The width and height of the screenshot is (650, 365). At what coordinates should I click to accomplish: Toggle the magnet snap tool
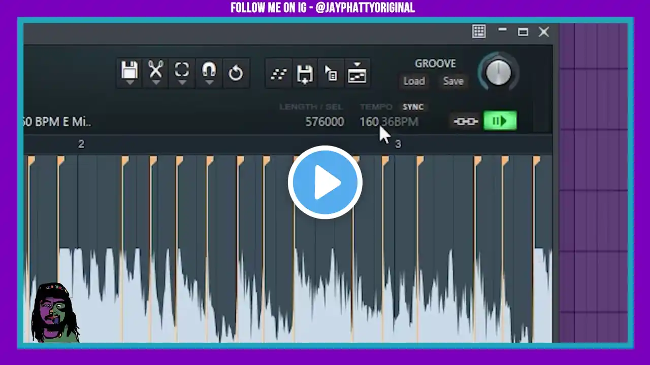tap(209, 73)
